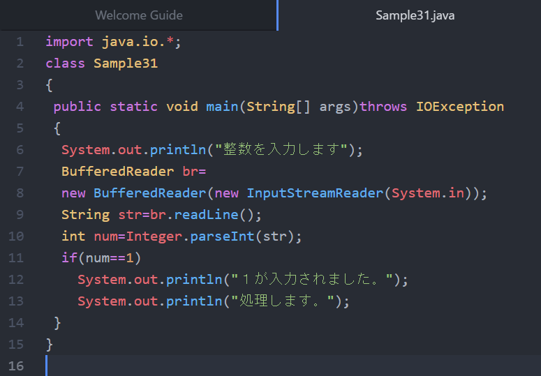
Task: Click the 'br=' variable on line 7
Action: tap(194, 172)
